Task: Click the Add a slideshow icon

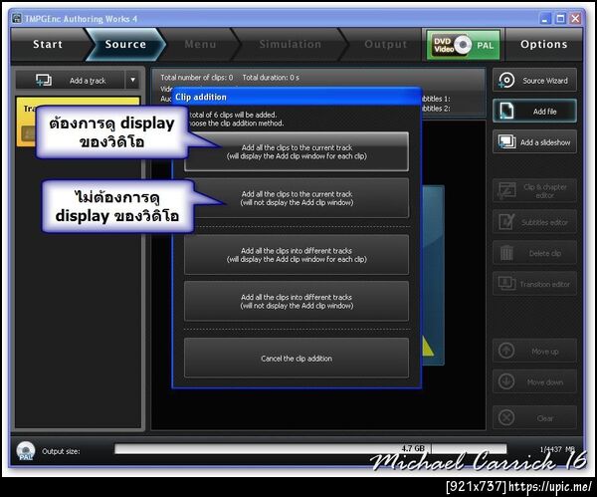Action: click(507, 142)
